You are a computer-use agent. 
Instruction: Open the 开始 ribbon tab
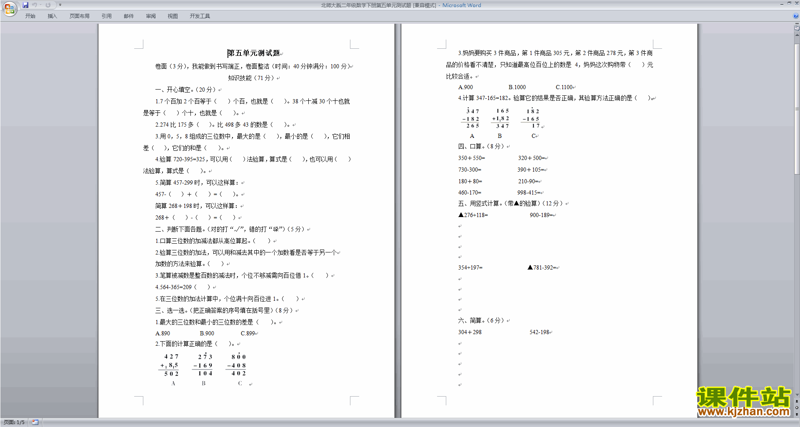pos(30,16)
